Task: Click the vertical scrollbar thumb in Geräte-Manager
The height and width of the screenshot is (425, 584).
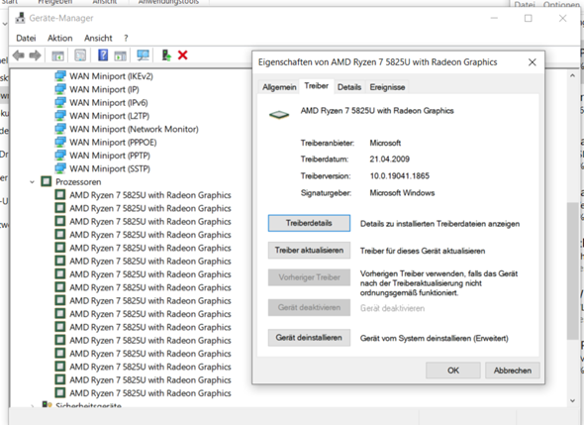Action: tap(572, 270)
